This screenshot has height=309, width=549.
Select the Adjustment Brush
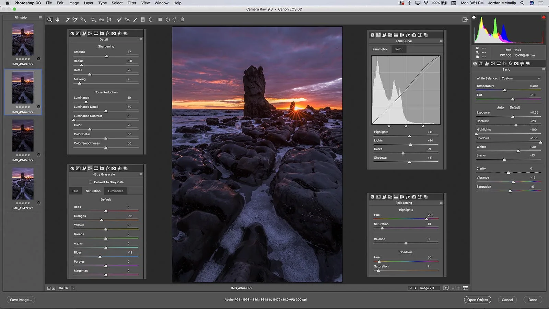135,20
